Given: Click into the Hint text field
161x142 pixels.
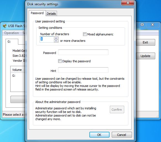Looking at the screenshot, I should pyautogui.click(x=83, y=70).
